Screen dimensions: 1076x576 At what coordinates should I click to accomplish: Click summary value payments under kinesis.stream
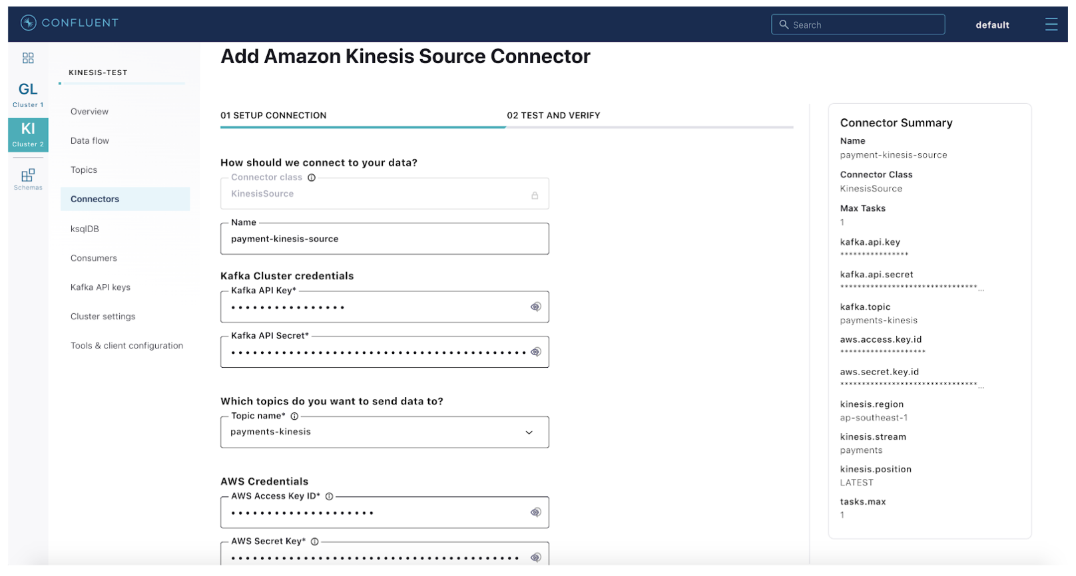pos(861,451)
